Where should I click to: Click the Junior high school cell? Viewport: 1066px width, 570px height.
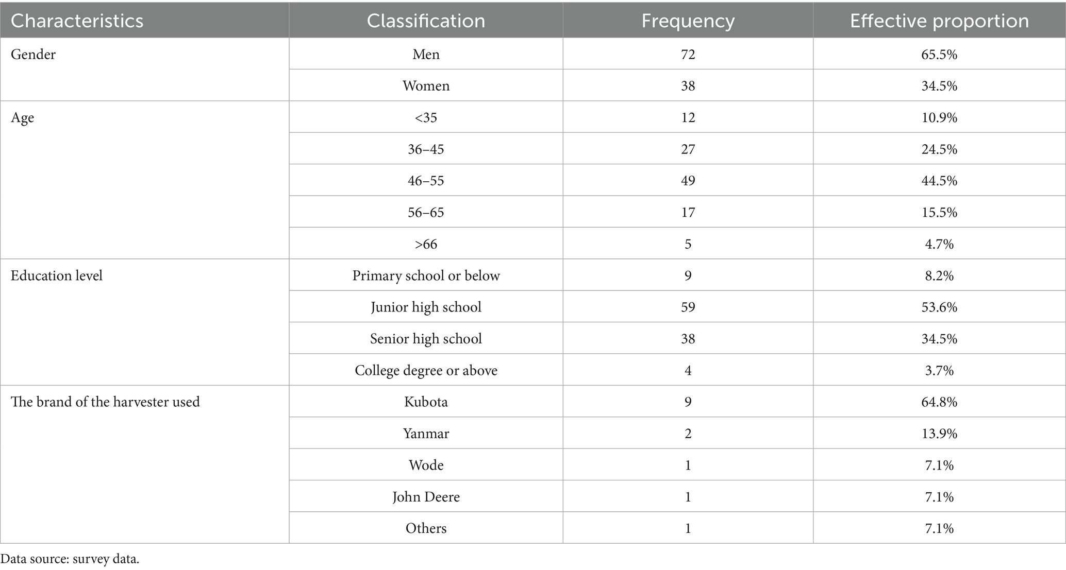point(426,307)
